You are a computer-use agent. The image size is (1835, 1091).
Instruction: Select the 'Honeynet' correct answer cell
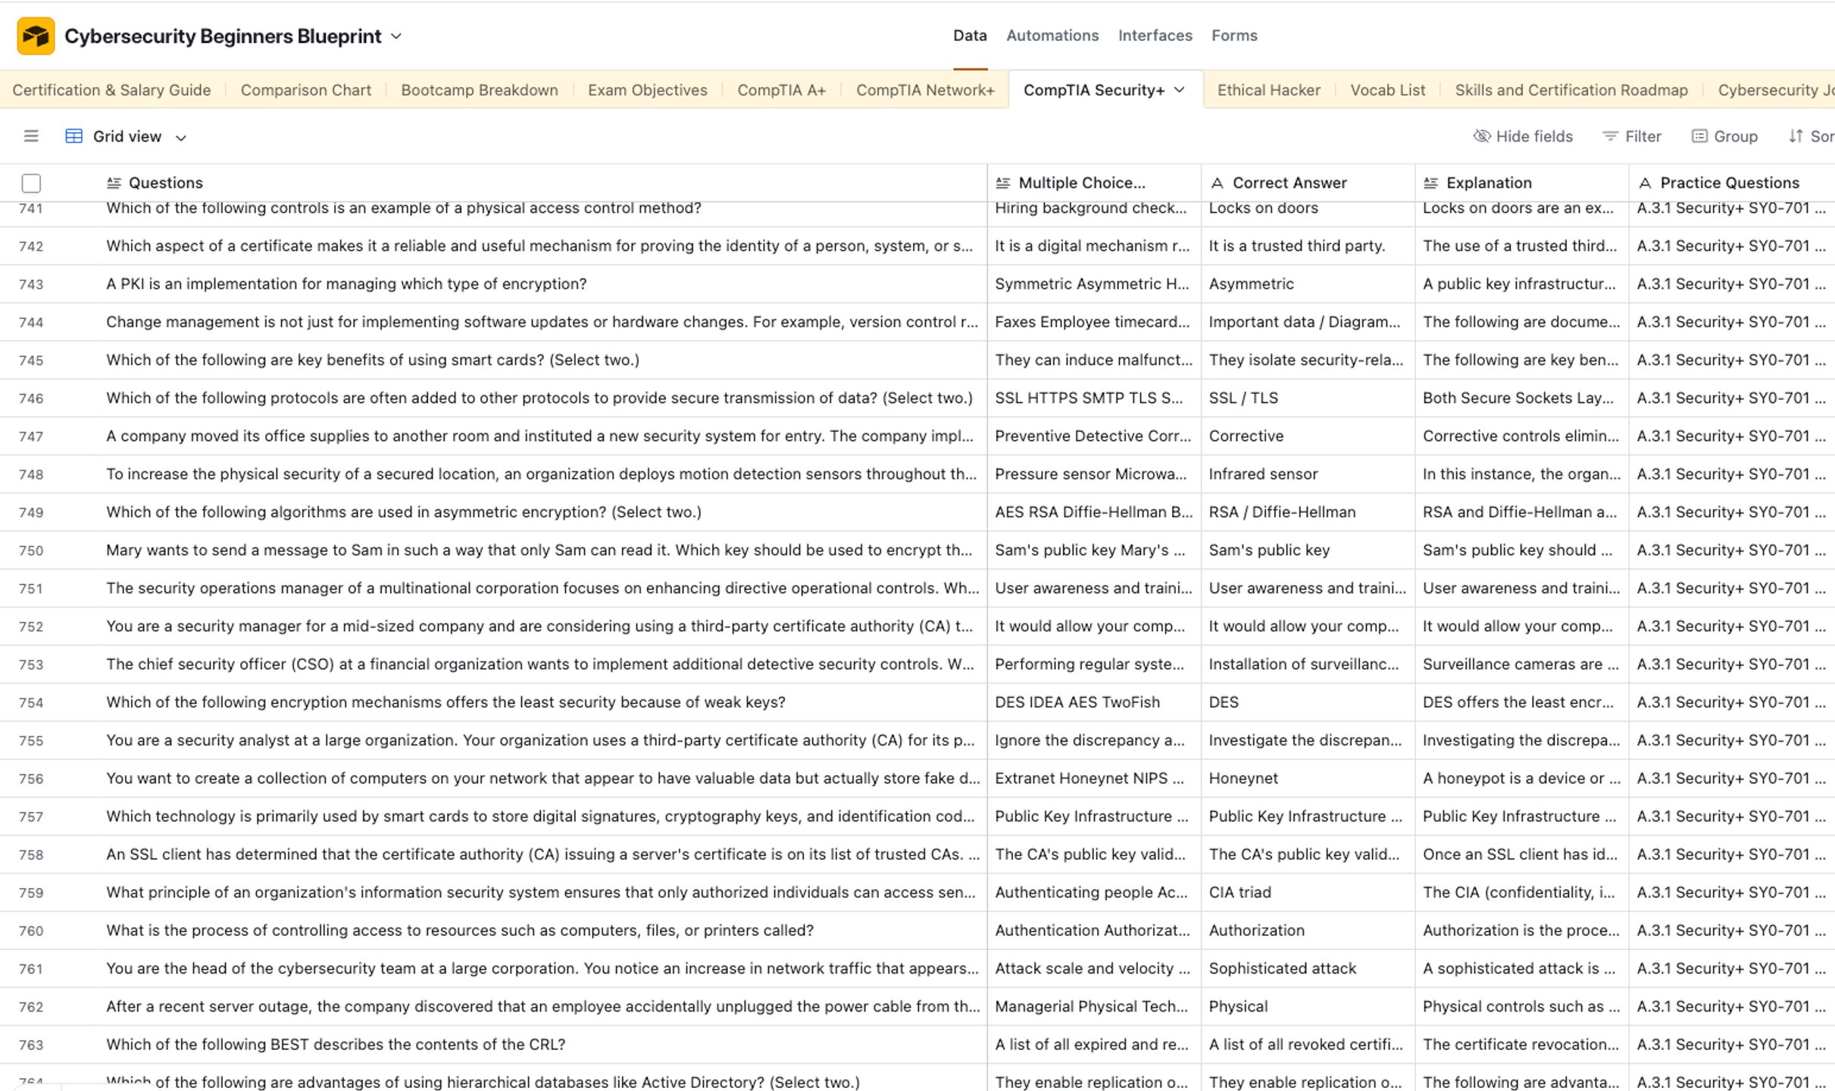[1308, 779]
